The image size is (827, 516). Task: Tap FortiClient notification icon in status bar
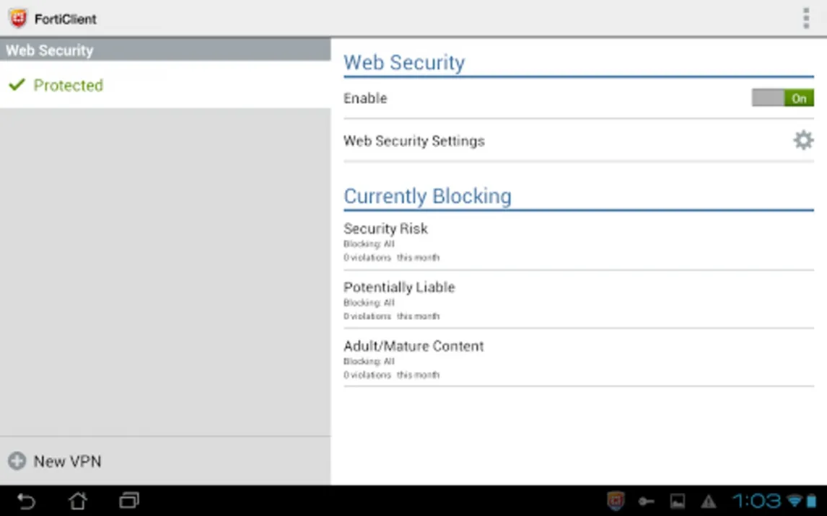point(615,501)
